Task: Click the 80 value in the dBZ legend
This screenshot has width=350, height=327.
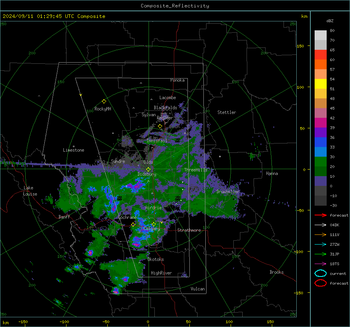Action: pos(332,31)
